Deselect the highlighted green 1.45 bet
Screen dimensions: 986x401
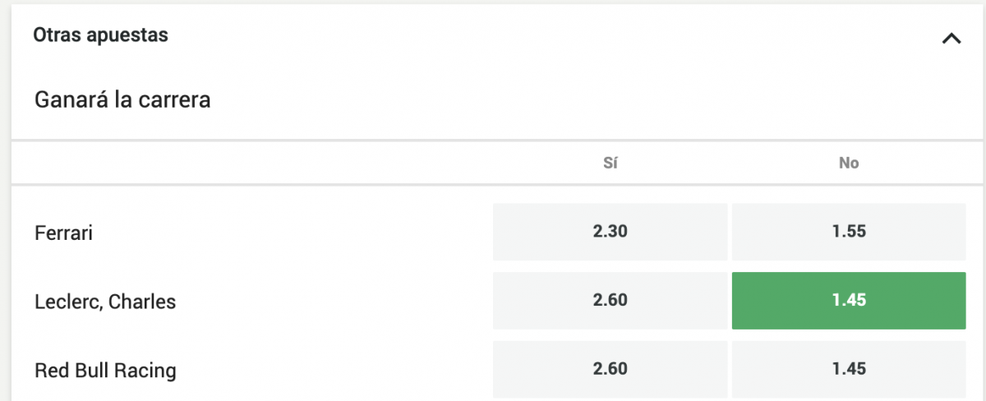tap(849, 301)
